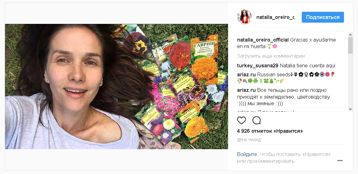Image resolution: width=358 pixels, height=174 pixels.
Task: Click the blue Подписаться follow button
Action: coord(323,17)
